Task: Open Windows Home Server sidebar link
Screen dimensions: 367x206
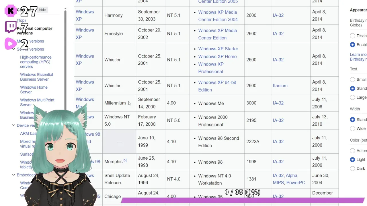Action: pos(34,90)
